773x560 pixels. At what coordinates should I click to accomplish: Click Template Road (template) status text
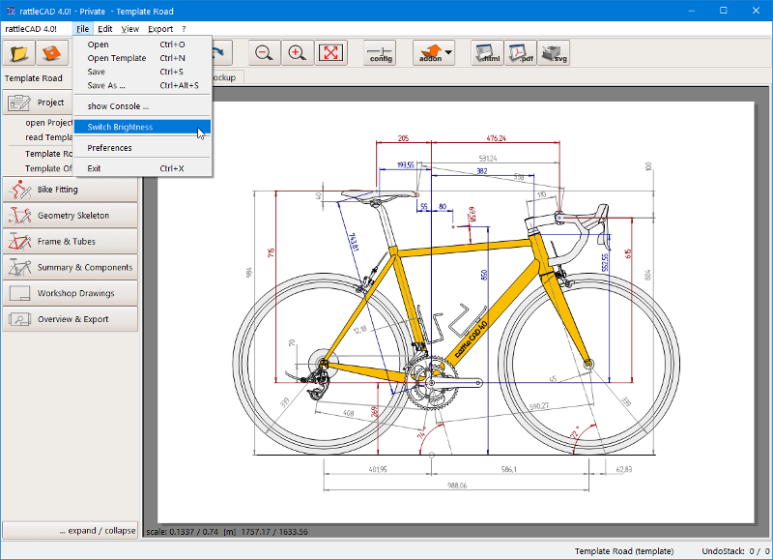coord(624,551)
